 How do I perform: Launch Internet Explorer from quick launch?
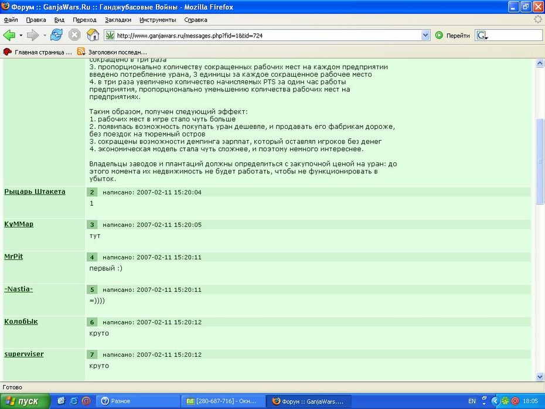(x=74, y=401)
